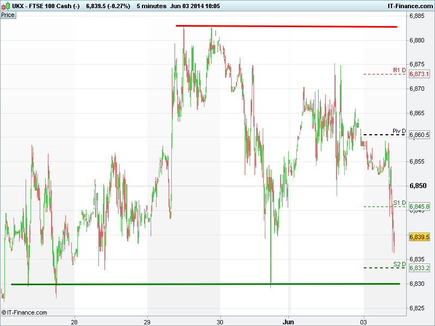Select the green support line
Viewport: 435px width, 326px height.
205,284
